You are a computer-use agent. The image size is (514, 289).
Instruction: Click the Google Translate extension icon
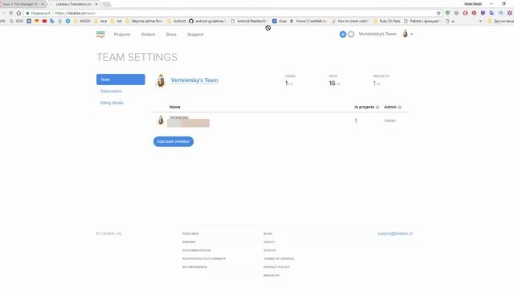click(x=492, y=13)
